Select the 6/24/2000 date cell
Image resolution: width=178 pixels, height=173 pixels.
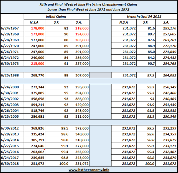pos(12,87)
